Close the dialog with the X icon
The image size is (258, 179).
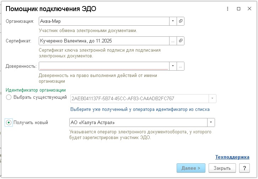[249, 9]
